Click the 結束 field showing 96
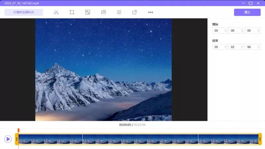265x149 pixels. 251,47
